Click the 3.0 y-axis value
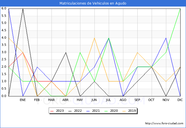186x128 pixels. [x=4, y=52]
